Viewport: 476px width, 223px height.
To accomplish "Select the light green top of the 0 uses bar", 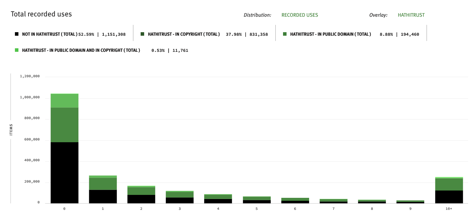I will pyautogui.click(x=64, y=101).
